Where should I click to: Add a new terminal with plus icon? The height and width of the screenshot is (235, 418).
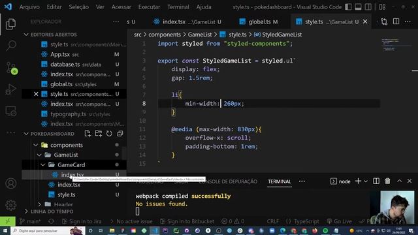358,181
